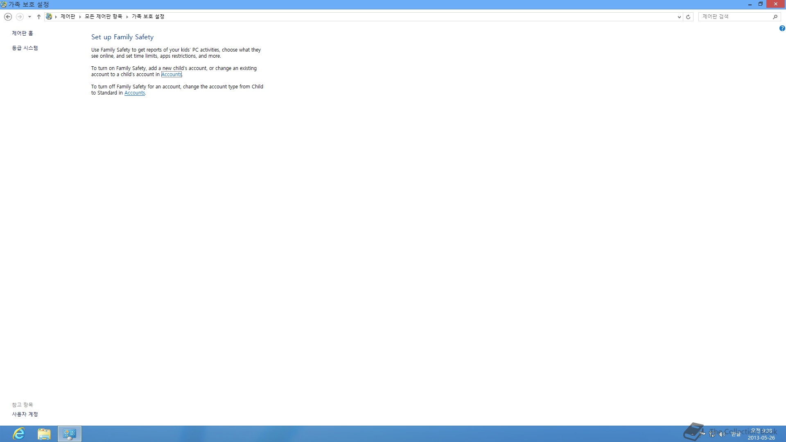786x442 pixels.
Task: Open File Explorer from the taskbar
Action: 44,434
